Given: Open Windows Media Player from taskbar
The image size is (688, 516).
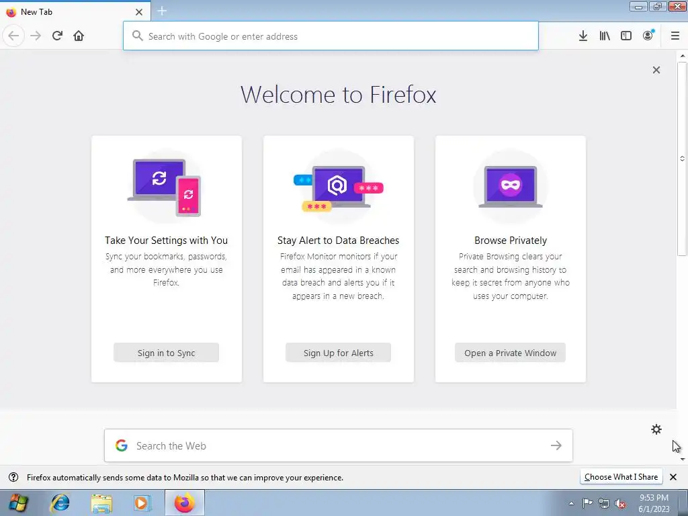Looking at the screenshot, I should point(142,503).
